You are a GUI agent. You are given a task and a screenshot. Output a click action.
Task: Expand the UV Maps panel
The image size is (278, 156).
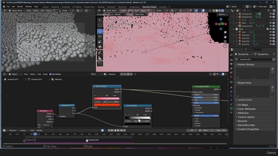click(243, 105)
